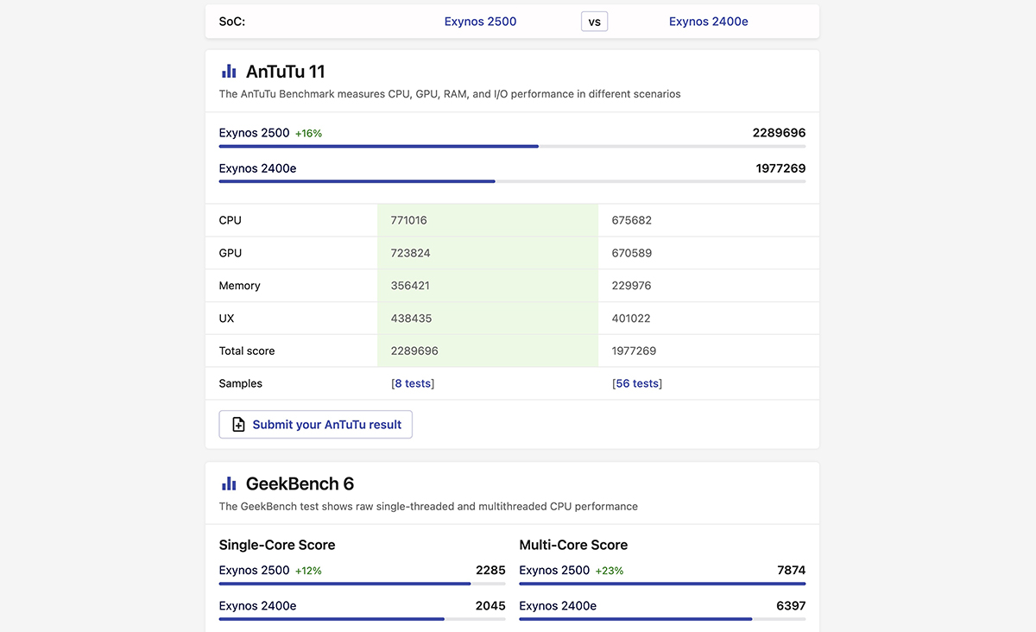Click the vs button between SoCs
The width and height of the screenshot is (1036, 632).
pos(595,22)
